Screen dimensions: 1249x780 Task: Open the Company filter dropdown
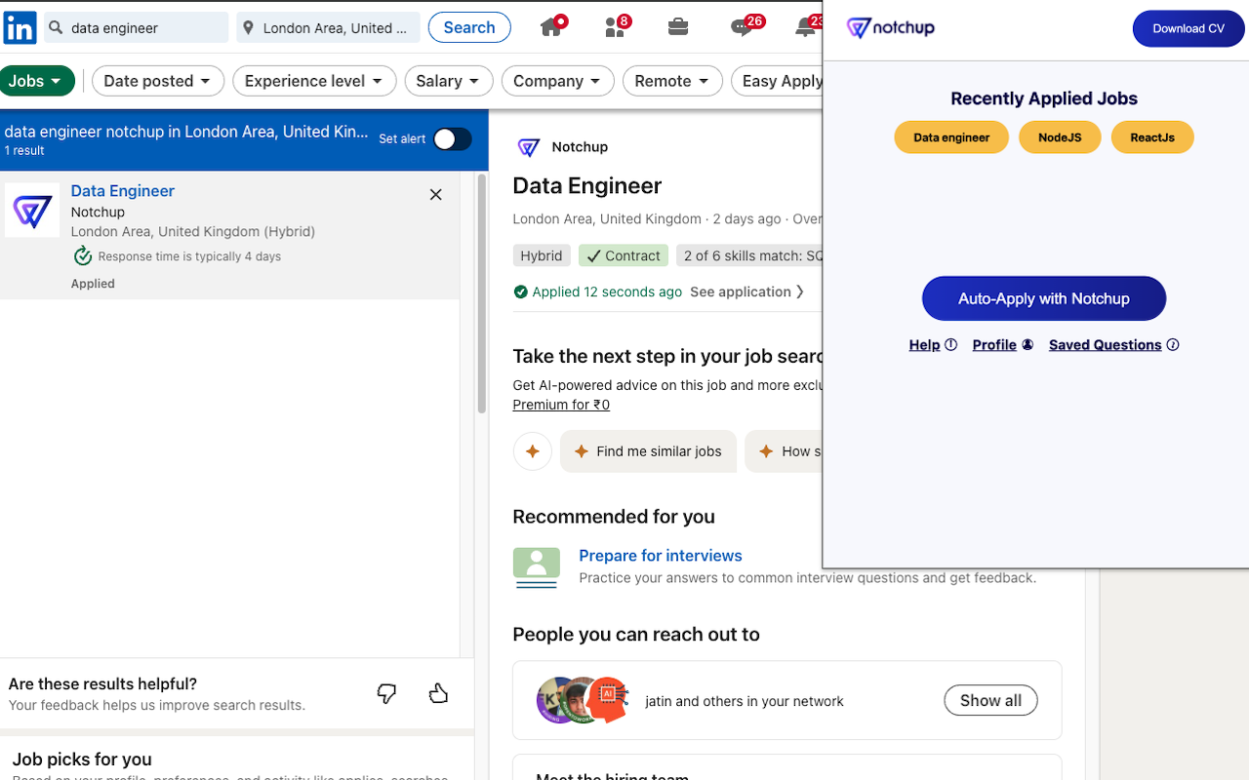(558, 81)
